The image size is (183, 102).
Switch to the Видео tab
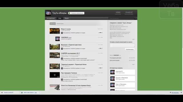67,18
